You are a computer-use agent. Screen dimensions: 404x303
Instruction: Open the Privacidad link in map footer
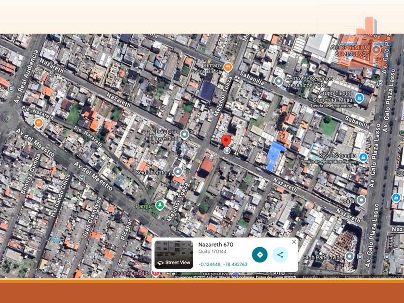354,277
